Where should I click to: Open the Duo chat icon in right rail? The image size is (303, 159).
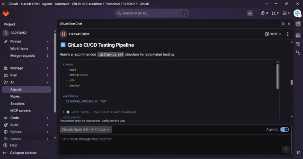(298, 35)
